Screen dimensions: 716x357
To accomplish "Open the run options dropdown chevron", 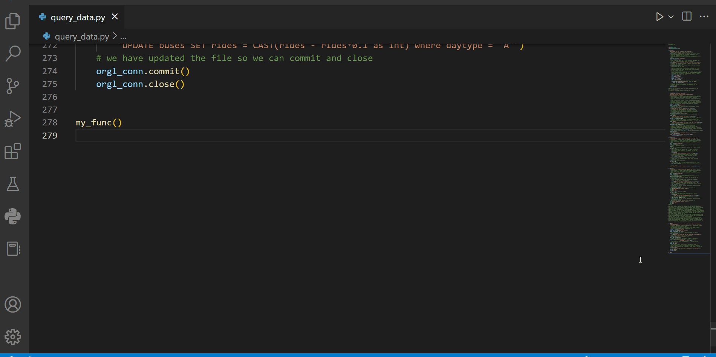I will (x=671, y=16).
